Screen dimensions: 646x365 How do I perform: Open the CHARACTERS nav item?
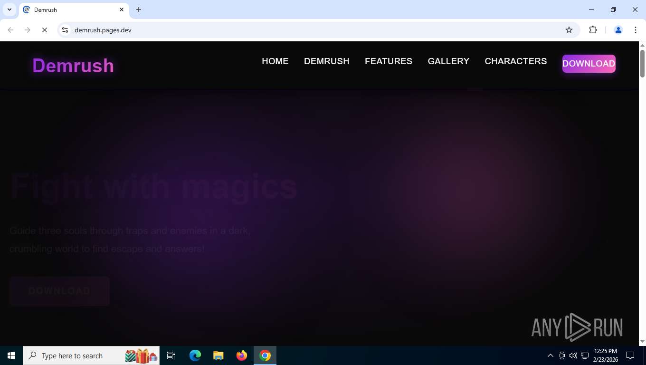516,61
